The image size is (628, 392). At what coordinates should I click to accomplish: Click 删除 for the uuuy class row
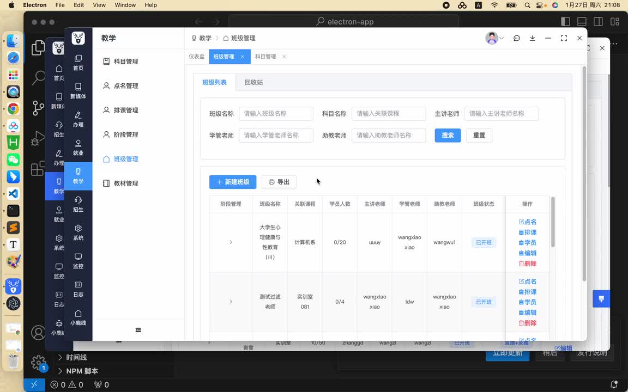528,264
